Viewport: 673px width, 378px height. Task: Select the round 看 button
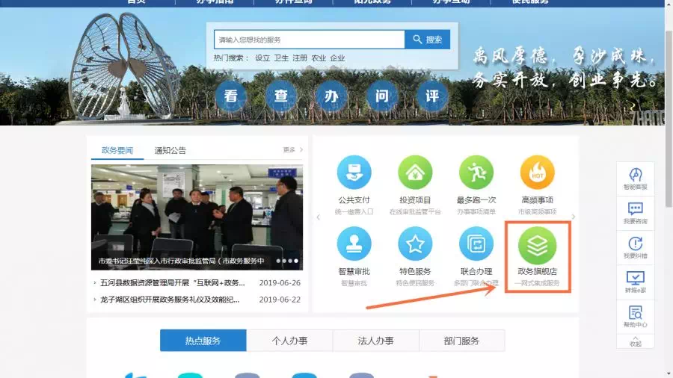(231, 96)
